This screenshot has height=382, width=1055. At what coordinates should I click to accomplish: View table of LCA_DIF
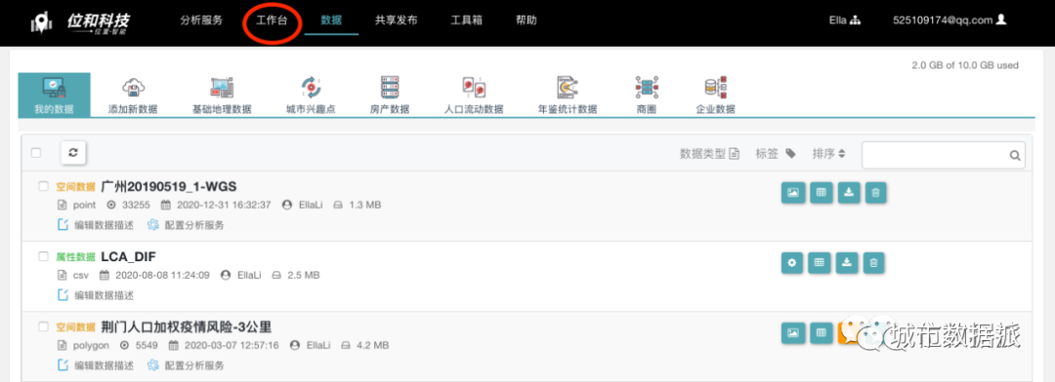(x=821, y=262)
